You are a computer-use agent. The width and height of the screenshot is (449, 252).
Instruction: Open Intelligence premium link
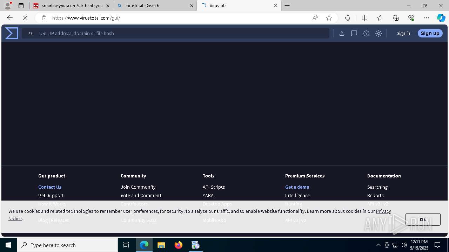[297, 195]
